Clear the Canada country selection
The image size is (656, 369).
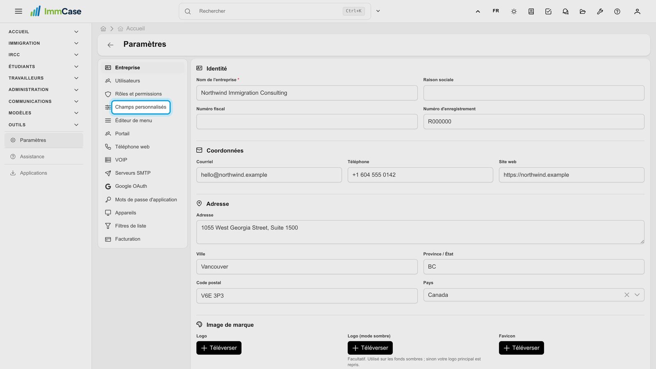click(626, 295)
